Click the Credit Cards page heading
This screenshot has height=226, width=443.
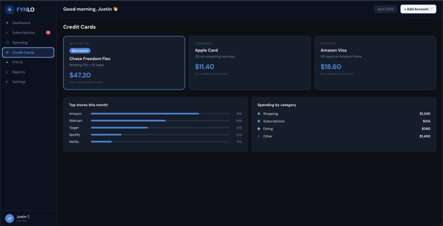tap(79, 27)
